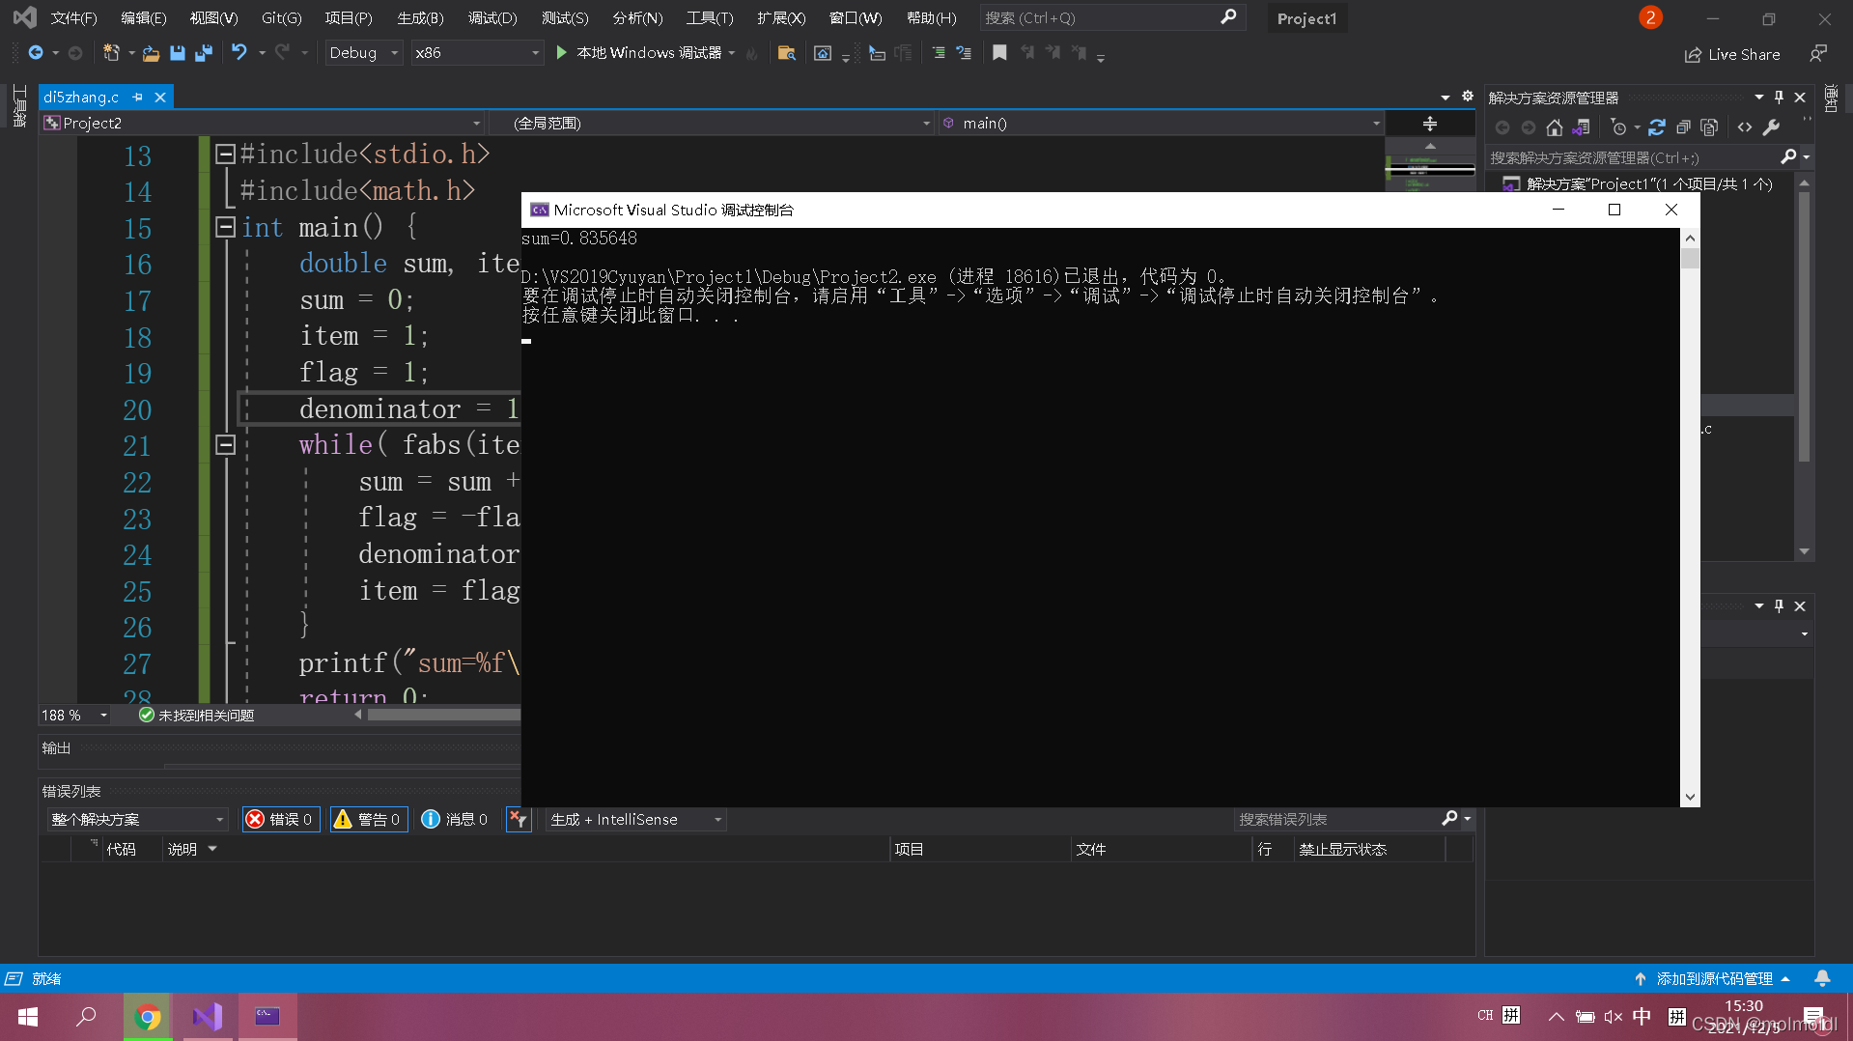Collapse the while loop on line 21
1853x1041 pixels.
(x=225, y=445)
